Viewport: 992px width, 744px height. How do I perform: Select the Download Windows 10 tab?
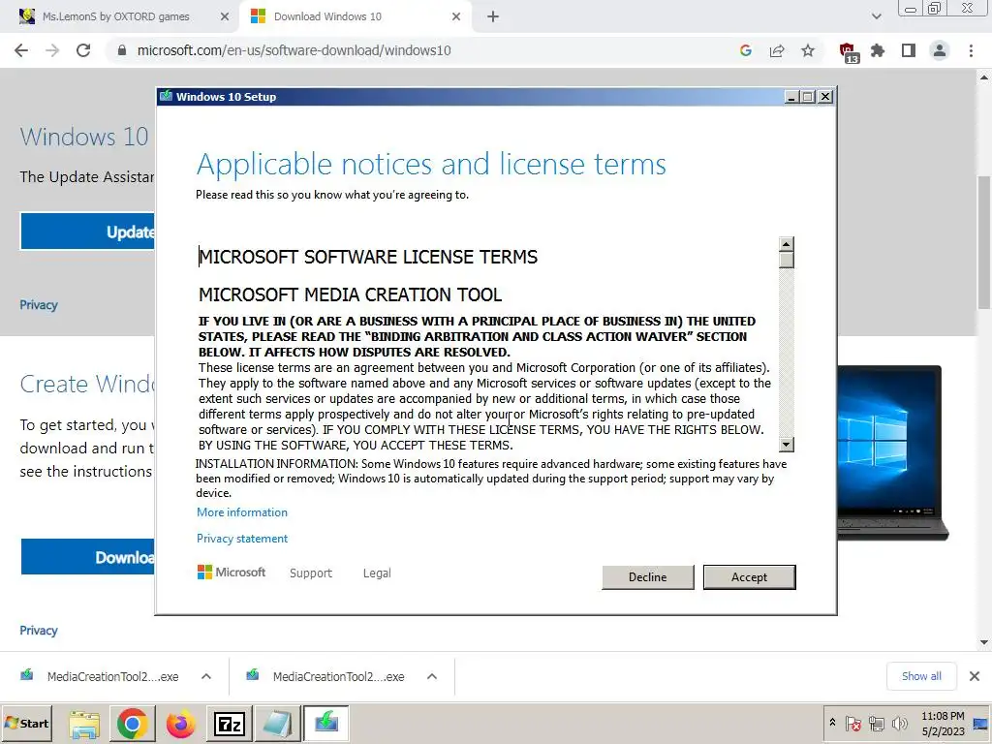pos(327,16)
